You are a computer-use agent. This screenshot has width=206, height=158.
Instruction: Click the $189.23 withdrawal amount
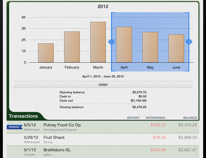[x=158, y=125]
